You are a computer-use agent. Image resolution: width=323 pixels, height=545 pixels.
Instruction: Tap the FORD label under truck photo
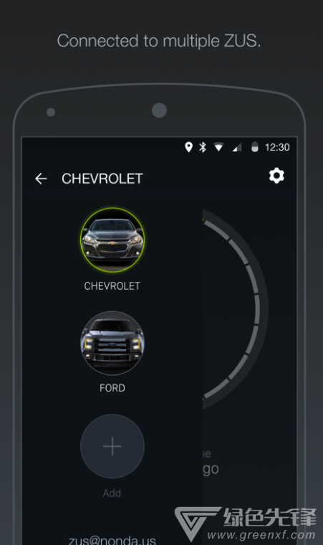click(x=112, y=388)
